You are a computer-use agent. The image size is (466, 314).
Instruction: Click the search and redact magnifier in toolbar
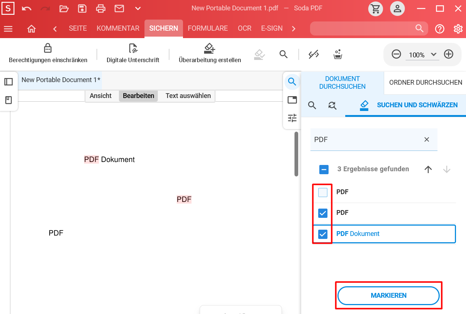283,54
